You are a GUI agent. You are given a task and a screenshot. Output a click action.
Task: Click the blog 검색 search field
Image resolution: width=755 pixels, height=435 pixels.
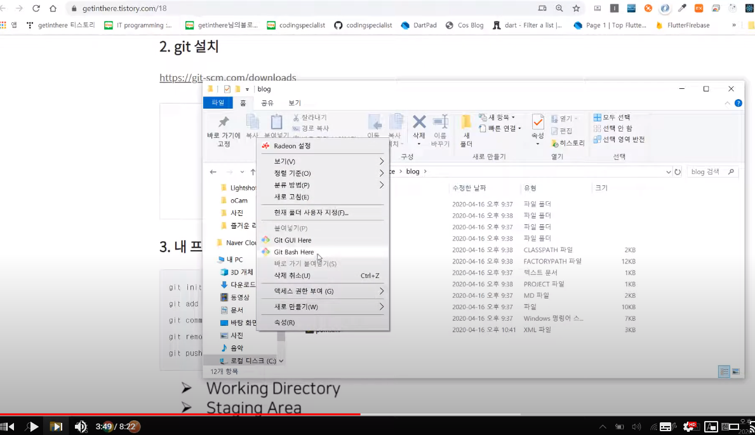pos(712,172)
